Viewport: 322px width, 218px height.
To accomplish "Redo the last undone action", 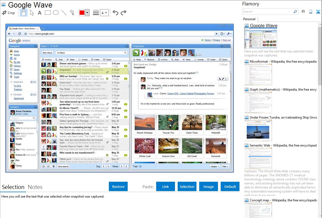I will pos(123,13).
